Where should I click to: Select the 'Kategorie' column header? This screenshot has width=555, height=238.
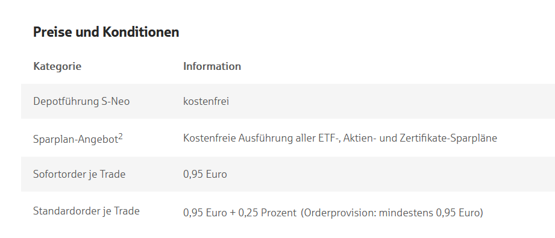[x=57, y=66]
